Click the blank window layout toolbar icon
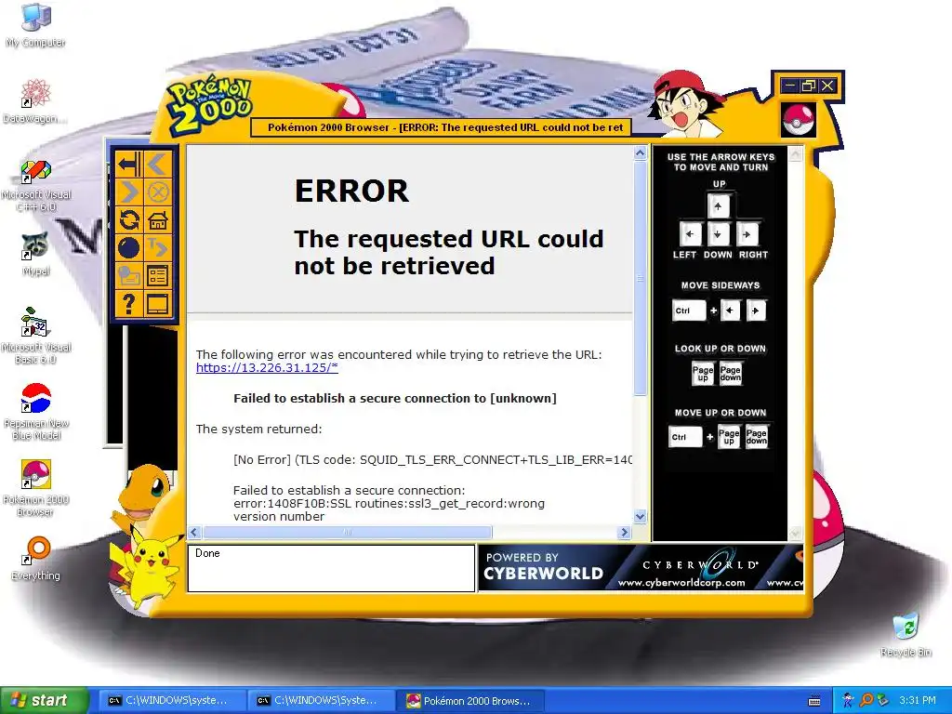The height and width of the screenshot is (714, 952). point(158,304)
